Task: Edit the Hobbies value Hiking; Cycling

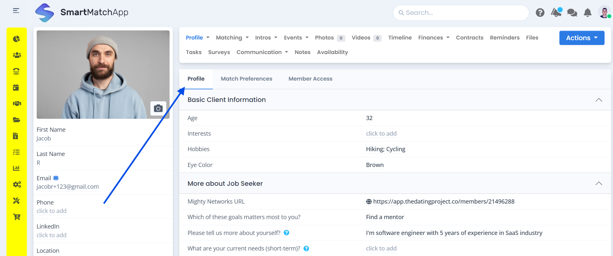Action: tap(386, 149)
